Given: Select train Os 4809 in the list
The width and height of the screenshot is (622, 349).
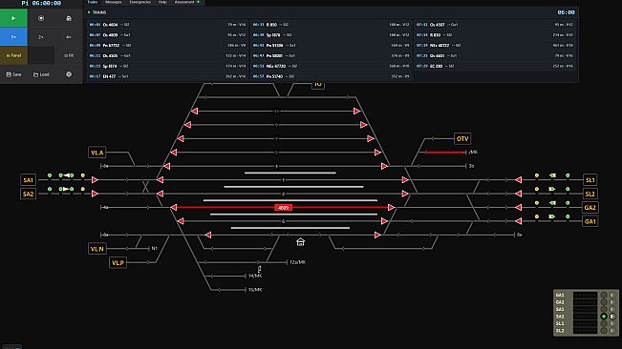Looking at the screenshot, I should [x=167, y=35].
